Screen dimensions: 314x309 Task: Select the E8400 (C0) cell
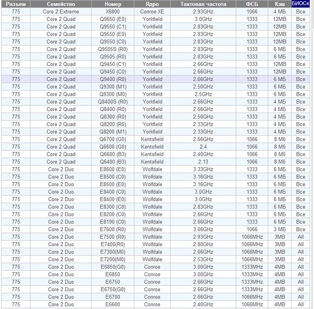point(113,192)
